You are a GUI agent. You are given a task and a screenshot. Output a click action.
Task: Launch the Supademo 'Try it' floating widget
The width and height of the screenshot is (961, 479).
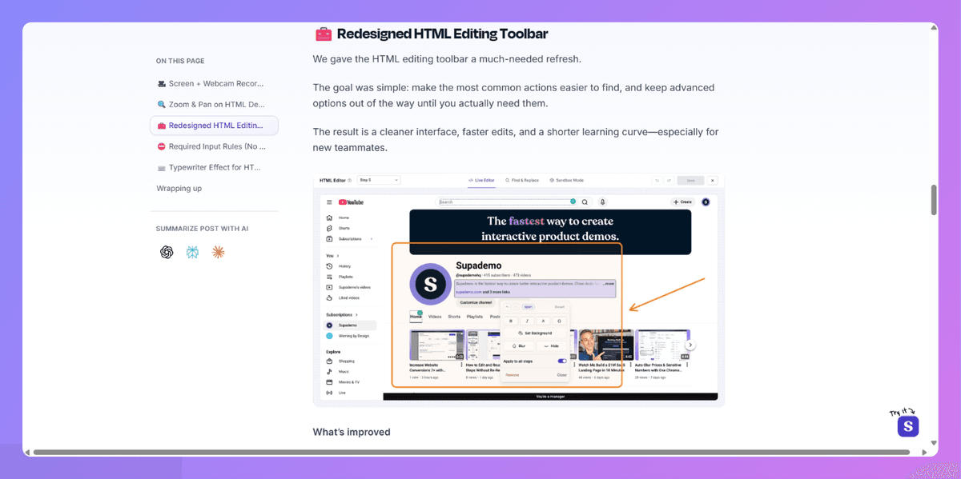click(x=907, y=426)
